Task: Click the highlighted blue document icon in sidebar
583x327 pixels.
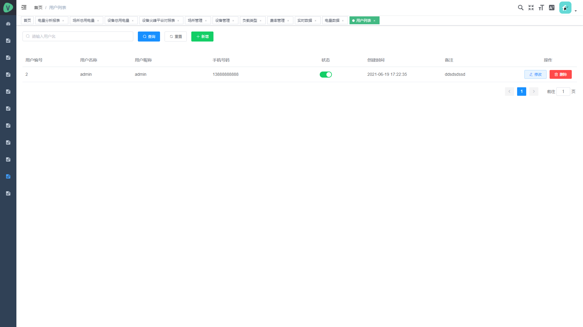Action: point(8,176)
